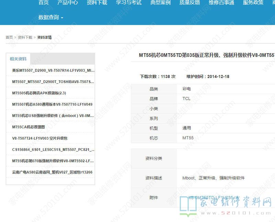Open the MT55CA机芯原理图 link
The image size is (275, 222).
(29, 127)
